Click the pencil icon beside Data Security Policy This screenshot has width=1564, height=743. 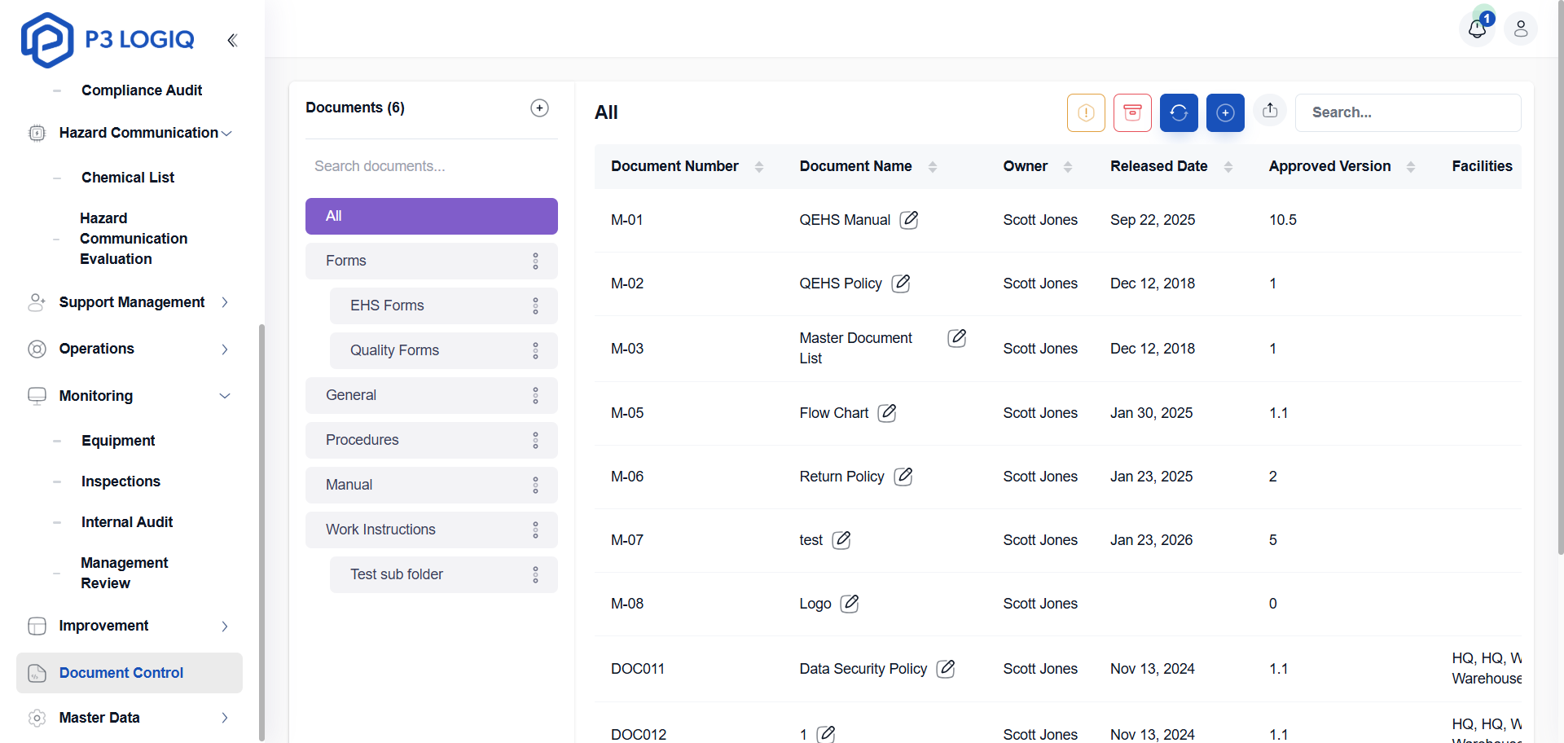click(x=946, y=668)
